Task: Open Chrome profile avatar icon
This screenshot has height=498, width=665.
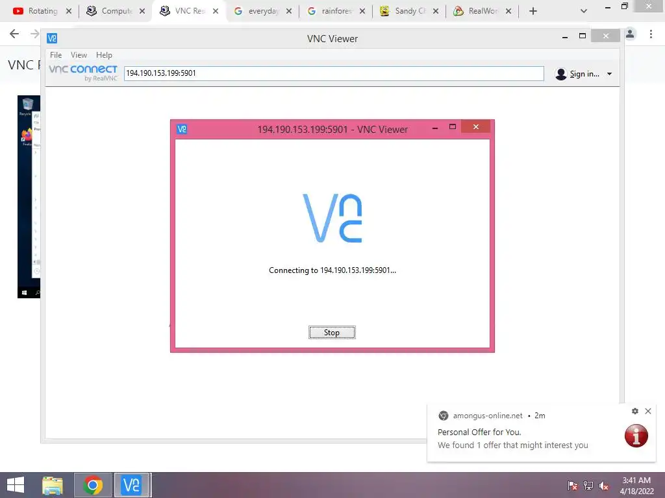Action: [x=630, y=34]
